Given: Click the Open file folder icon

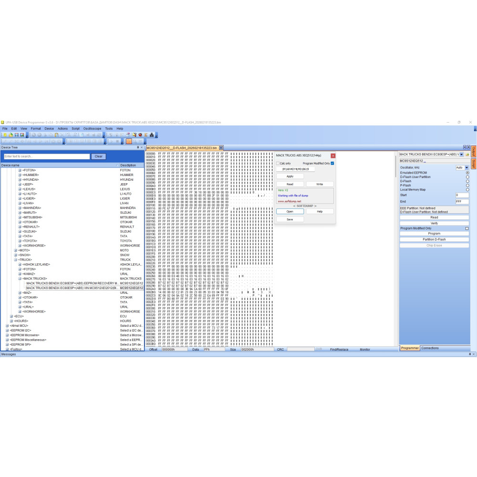Looking at the screenshot, I should 10,135.
